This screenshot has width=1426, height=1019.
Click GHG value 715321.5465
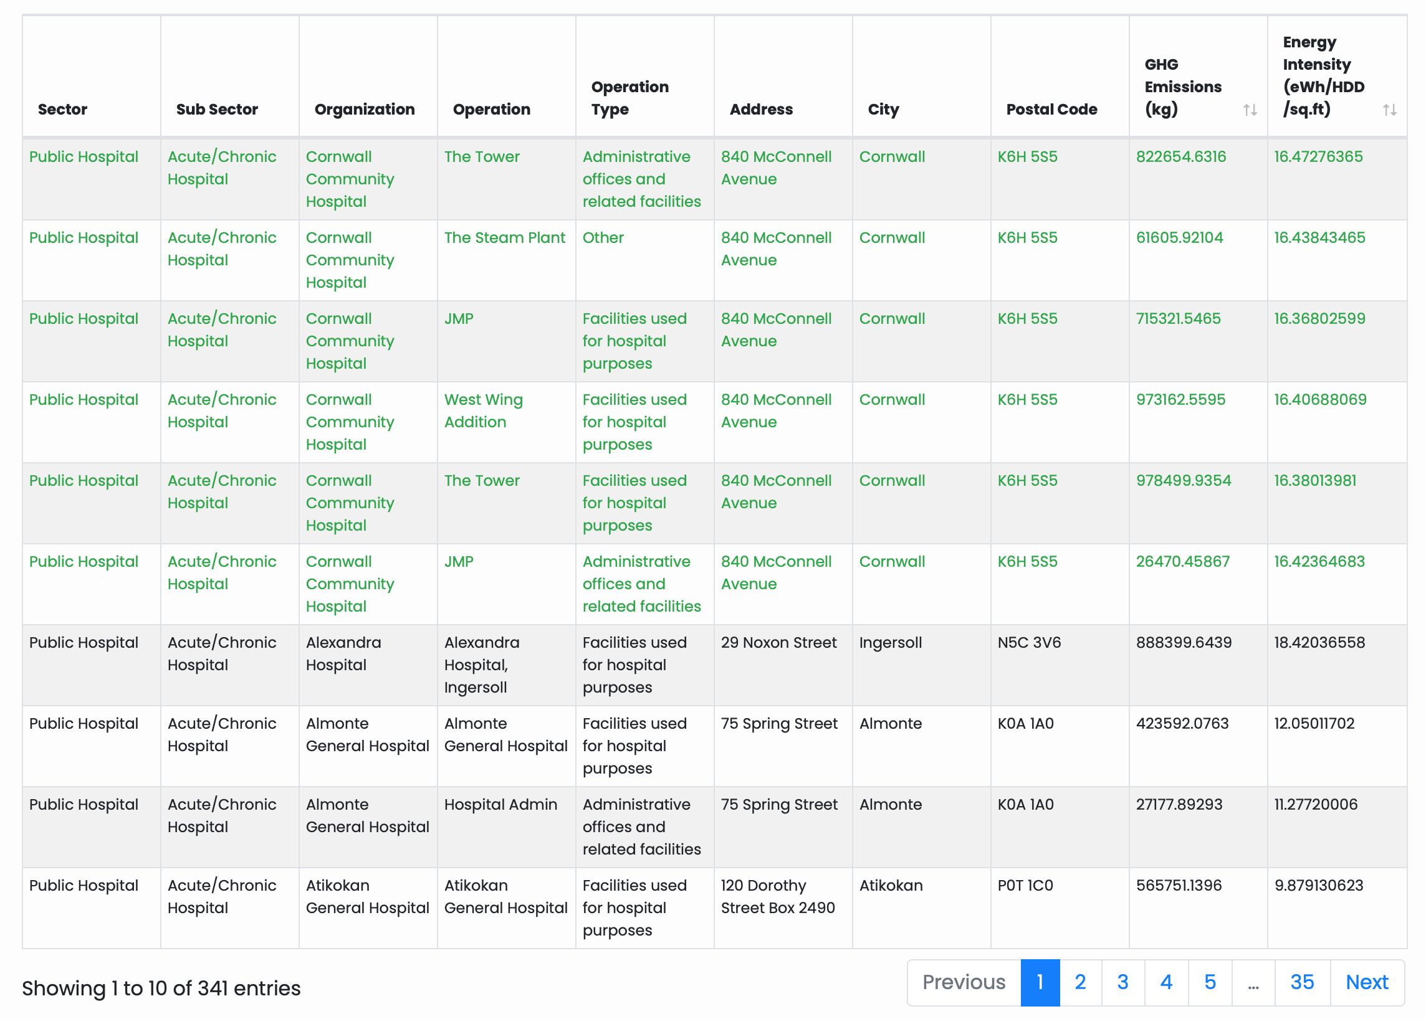coord(1178,319)
